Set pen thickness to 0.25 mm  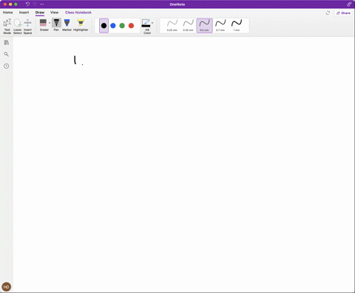pyautogui.click(x=172, y=25)
